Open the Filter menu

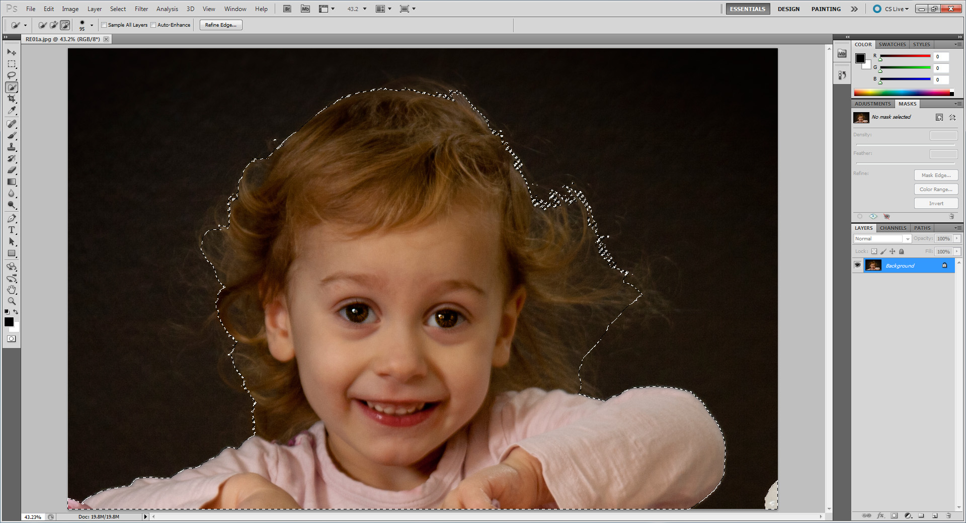[x=141, y=9]
